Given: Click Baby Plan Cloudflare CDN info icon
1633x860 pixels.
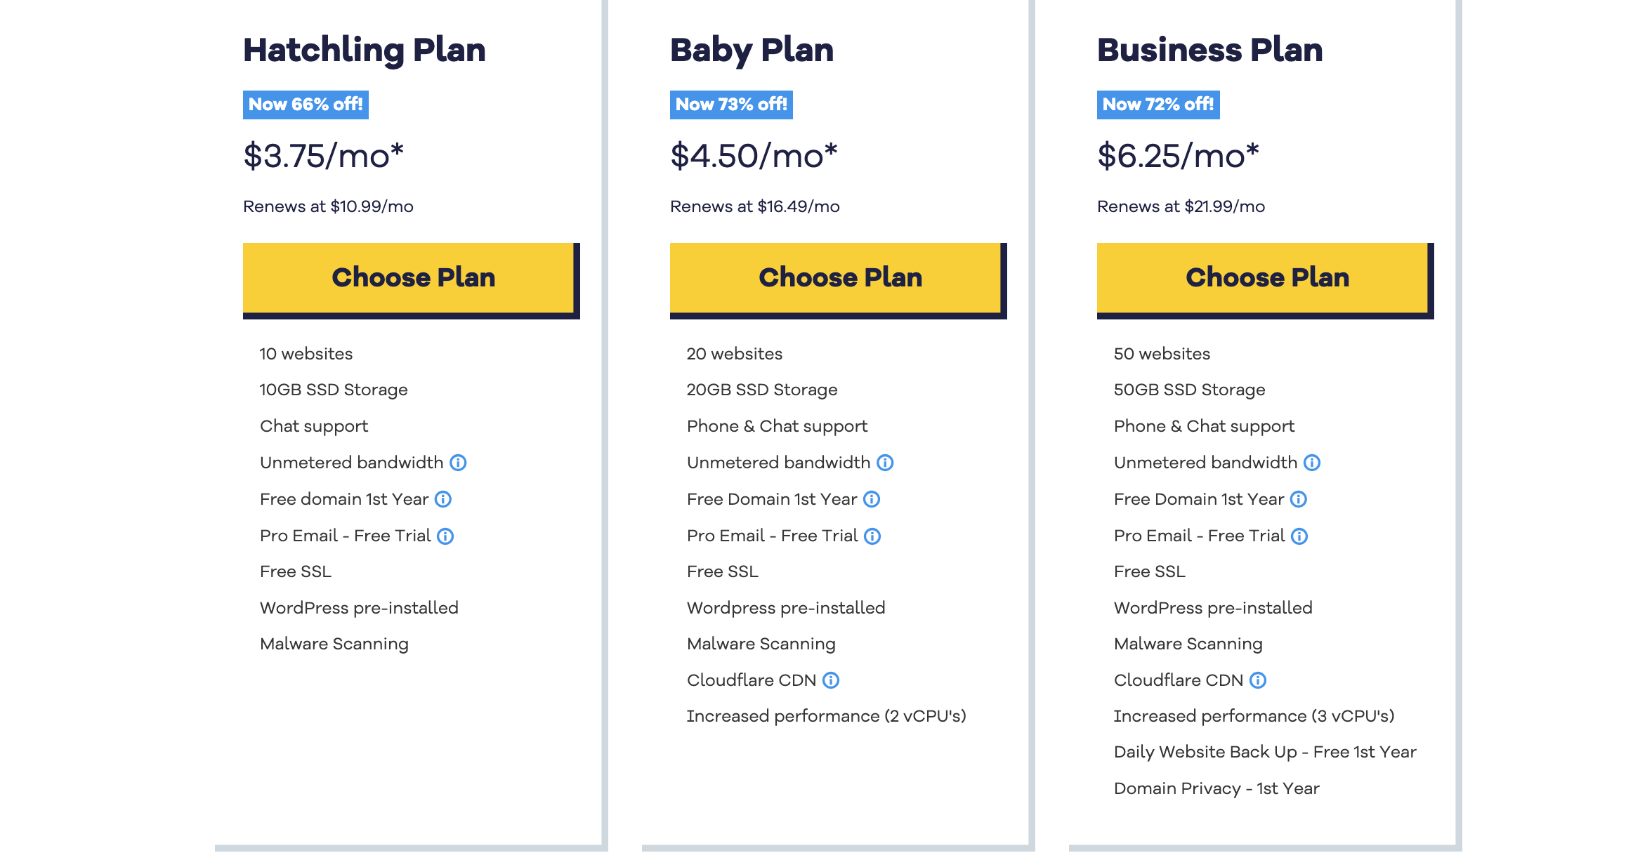Looking at the screenshot, I should coord(831,680).
